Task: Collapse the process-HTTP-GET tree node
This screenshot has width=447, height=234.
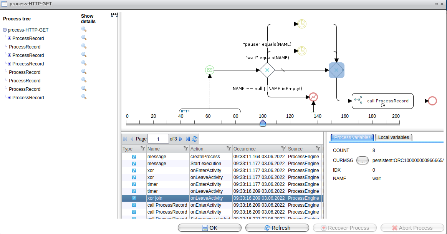Action: pos(5,30)
